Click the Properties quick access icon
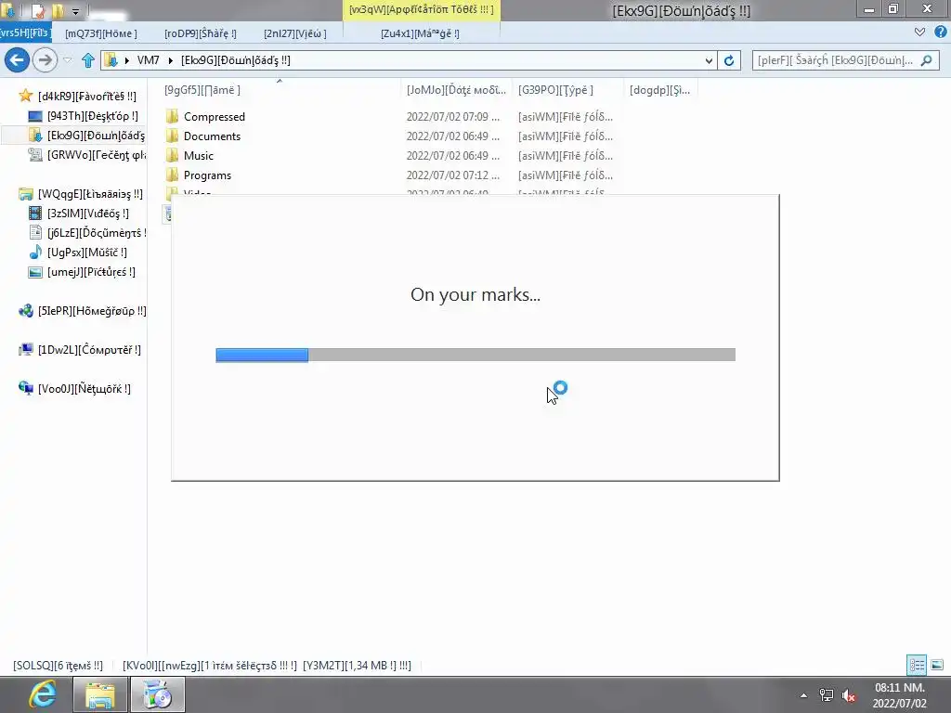951x713 pixels. [37, 10]
